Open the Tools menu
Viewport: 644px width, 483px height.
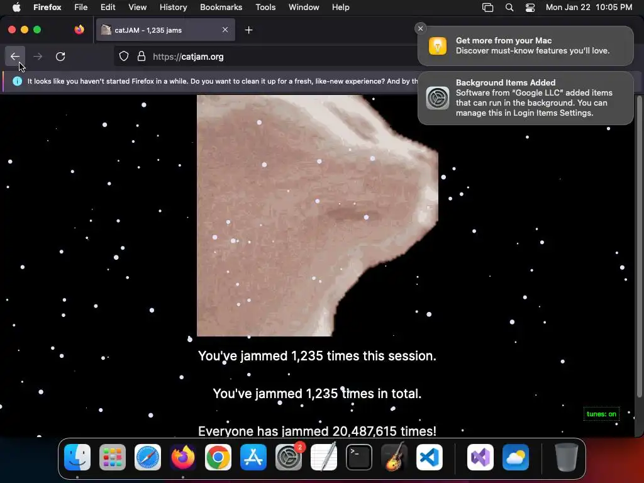265,7
